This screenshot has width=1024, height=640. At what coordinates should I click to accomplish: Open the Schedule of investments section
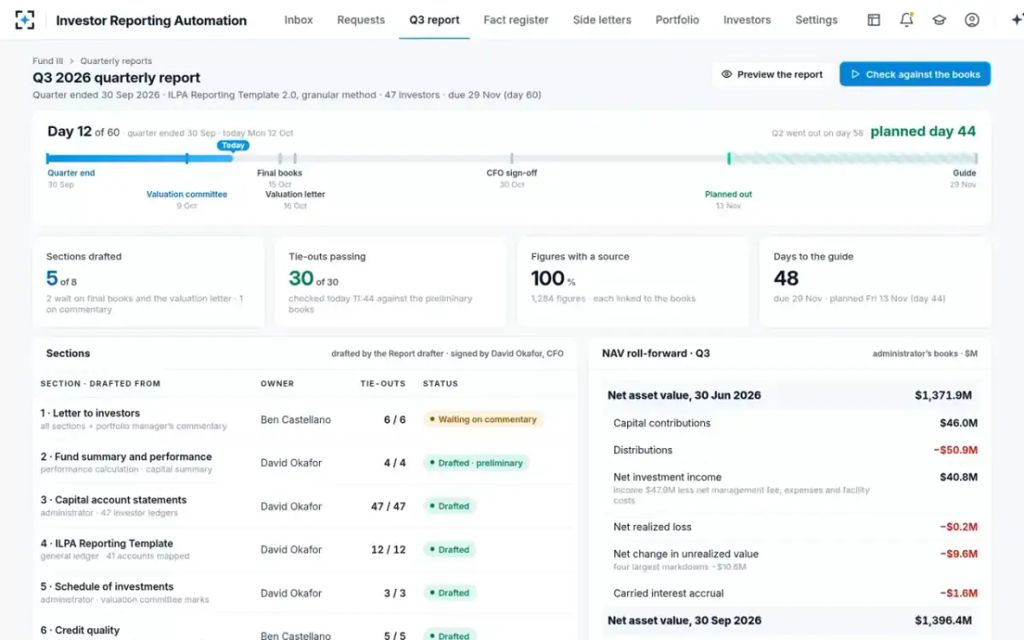[x=305, y=592]
